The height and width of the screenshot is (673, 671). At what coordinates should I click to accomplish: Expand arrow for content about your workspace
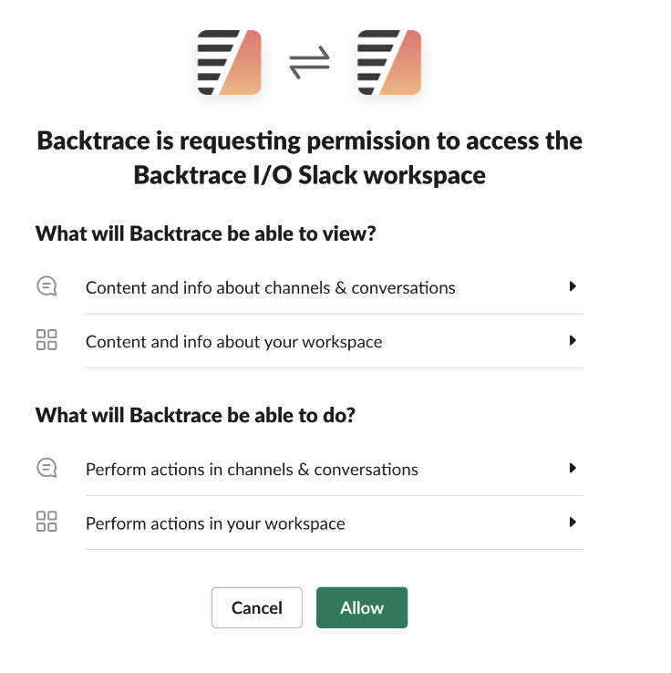(573, 341)
